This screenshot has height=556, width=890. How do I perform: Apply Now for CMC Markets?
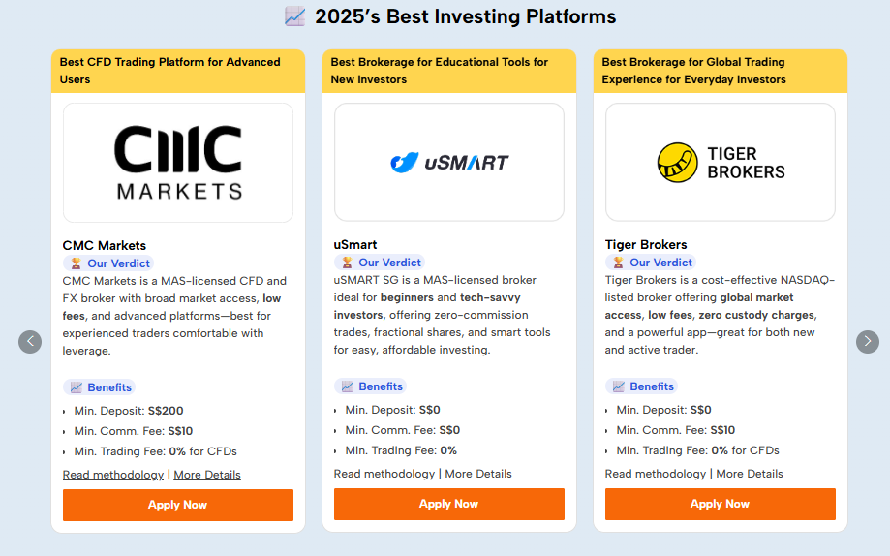click(x=178, y=505)
